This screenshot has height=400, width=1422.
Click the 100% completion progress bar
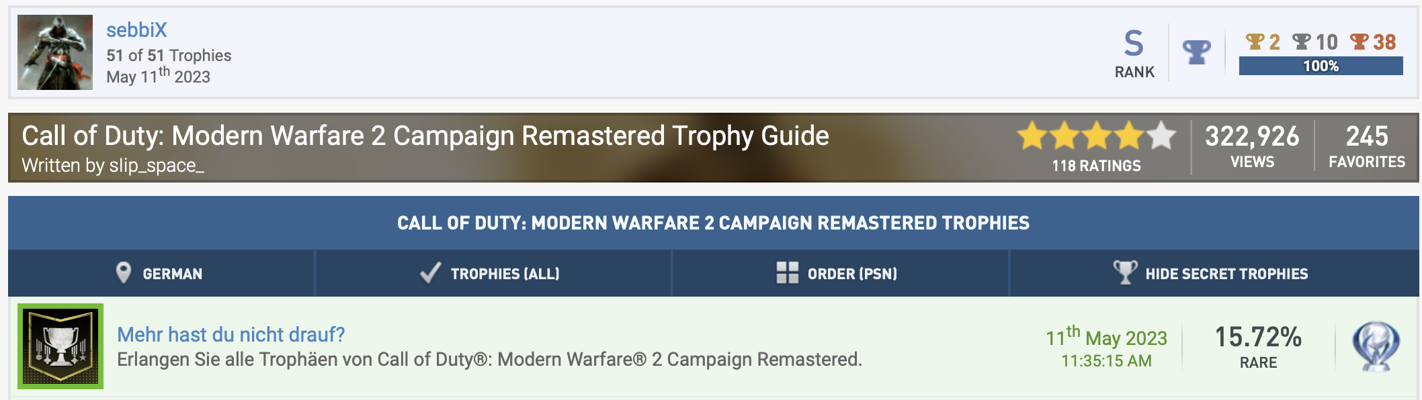point(1321,66)
